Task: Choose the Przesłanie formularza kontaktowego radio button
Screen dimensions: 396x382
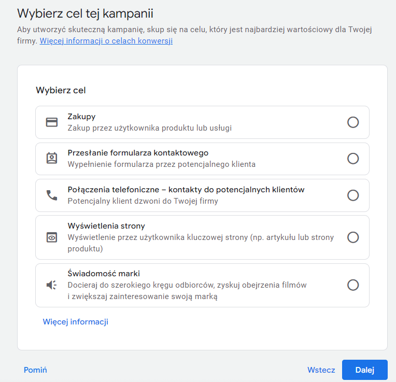Action: coord(353,159)
